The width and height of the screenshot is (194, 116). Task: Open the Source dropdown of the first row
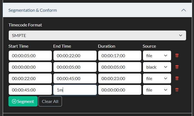click(157, 56)
